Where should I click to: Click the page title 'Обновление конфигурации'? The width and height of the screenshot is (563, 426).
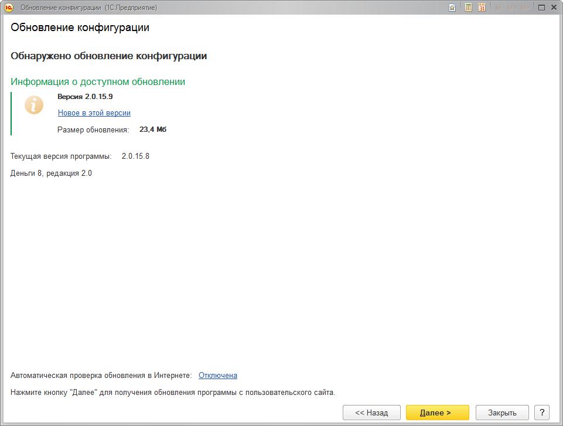[x=80, y=28]
